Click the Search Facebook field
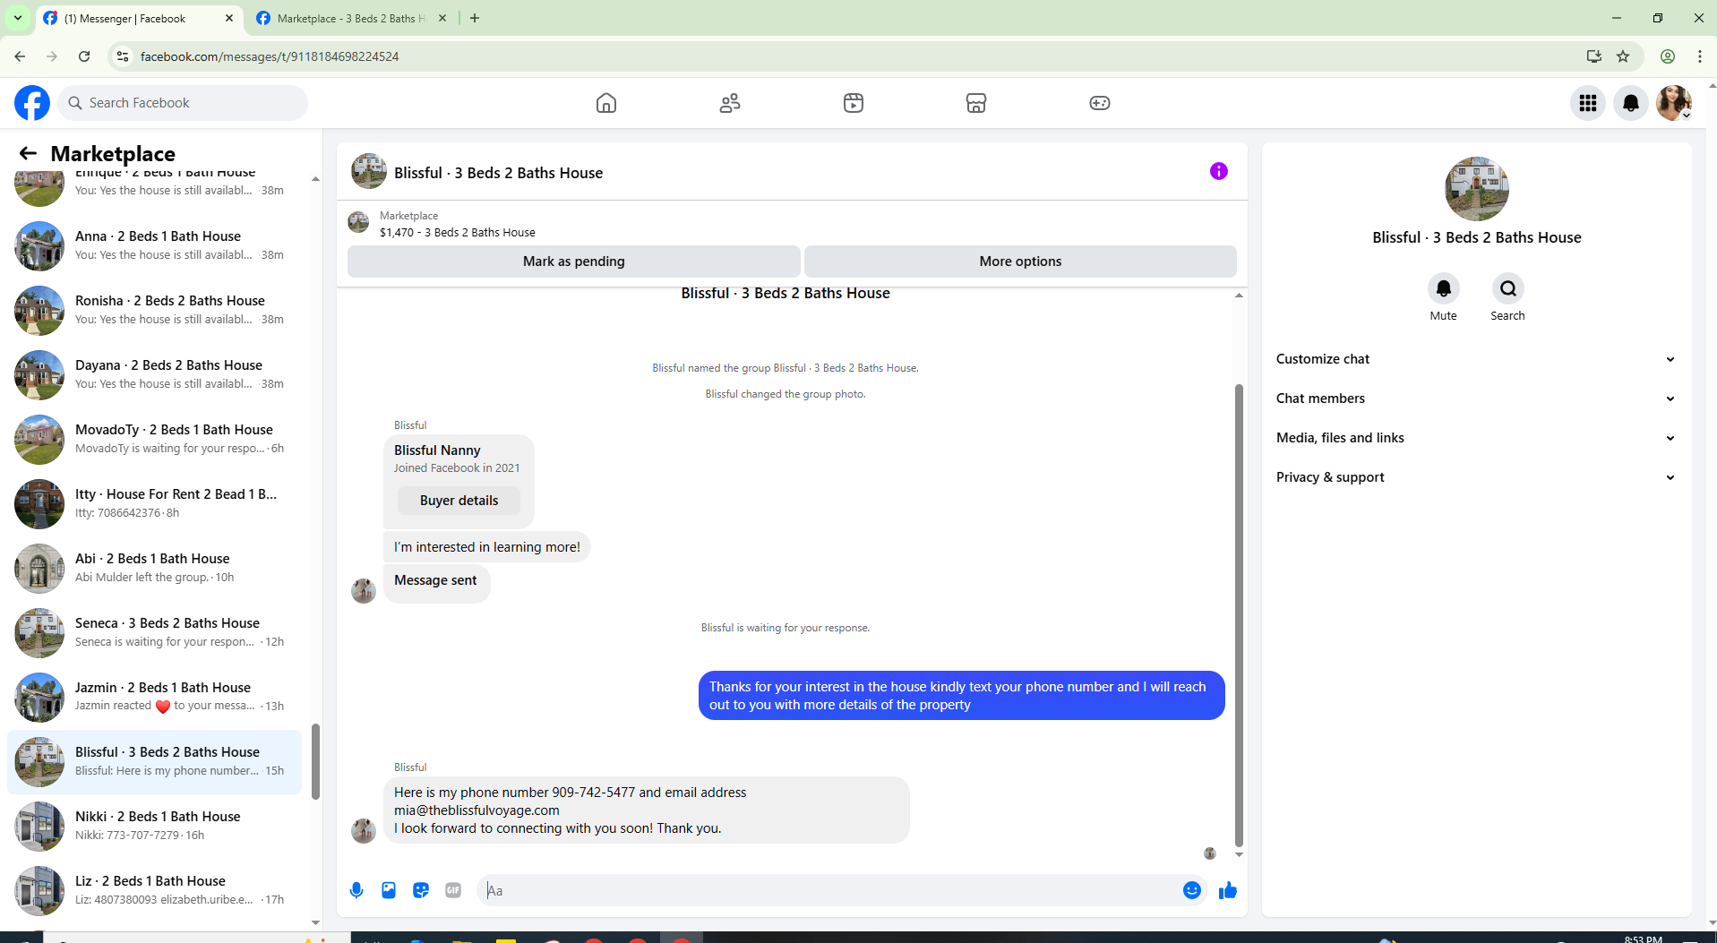The width and height of the screenshot is (1717, 943). [184, 103]
